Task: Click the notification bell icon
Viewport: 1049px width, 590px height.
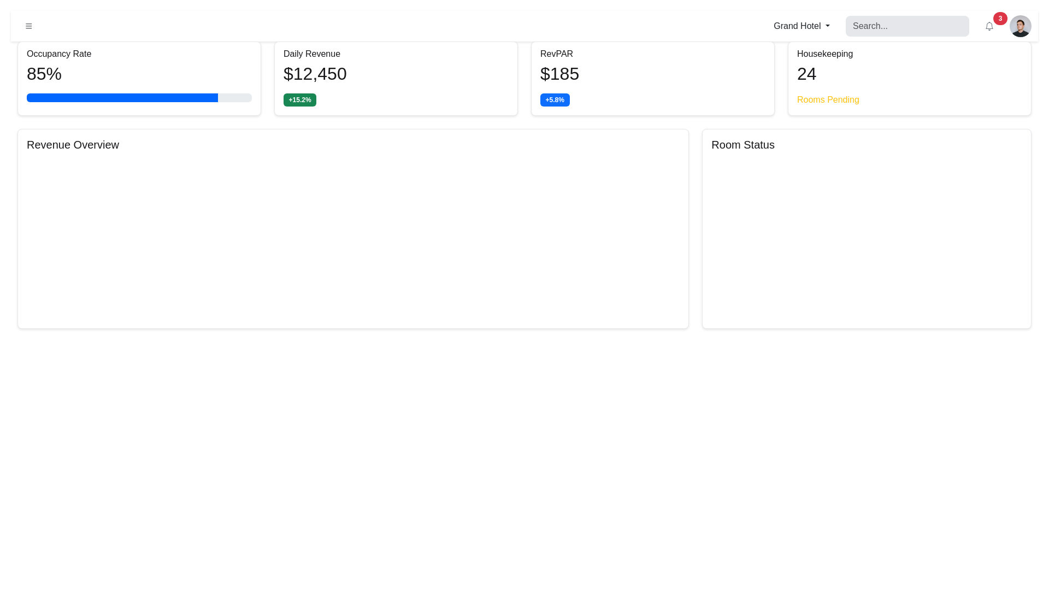Action: point(989,26)
